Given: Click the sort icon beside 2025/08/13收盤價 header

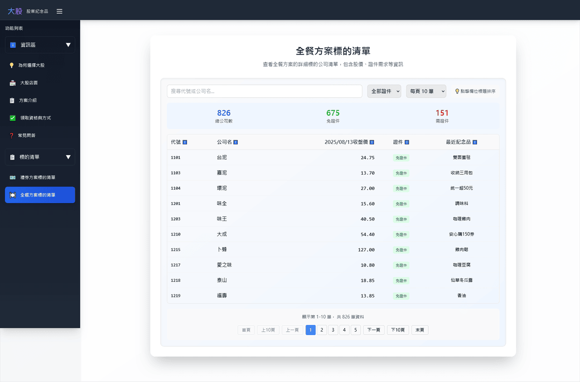Looking at the screenshot, I should click(372, 142).
